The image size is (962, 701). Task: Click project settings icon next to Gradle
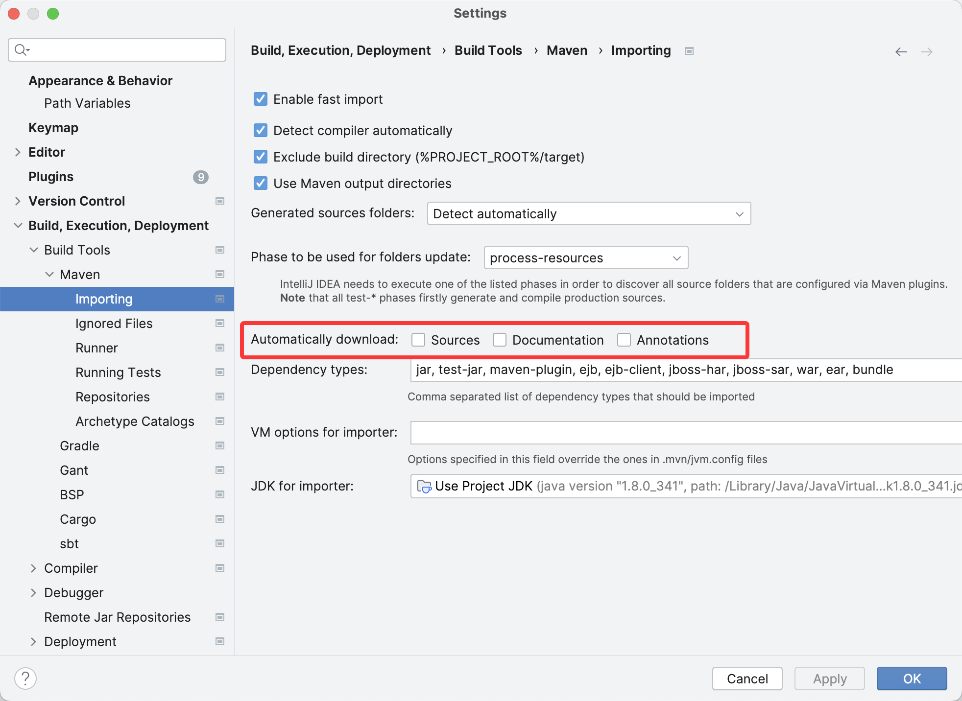point(220,446)
